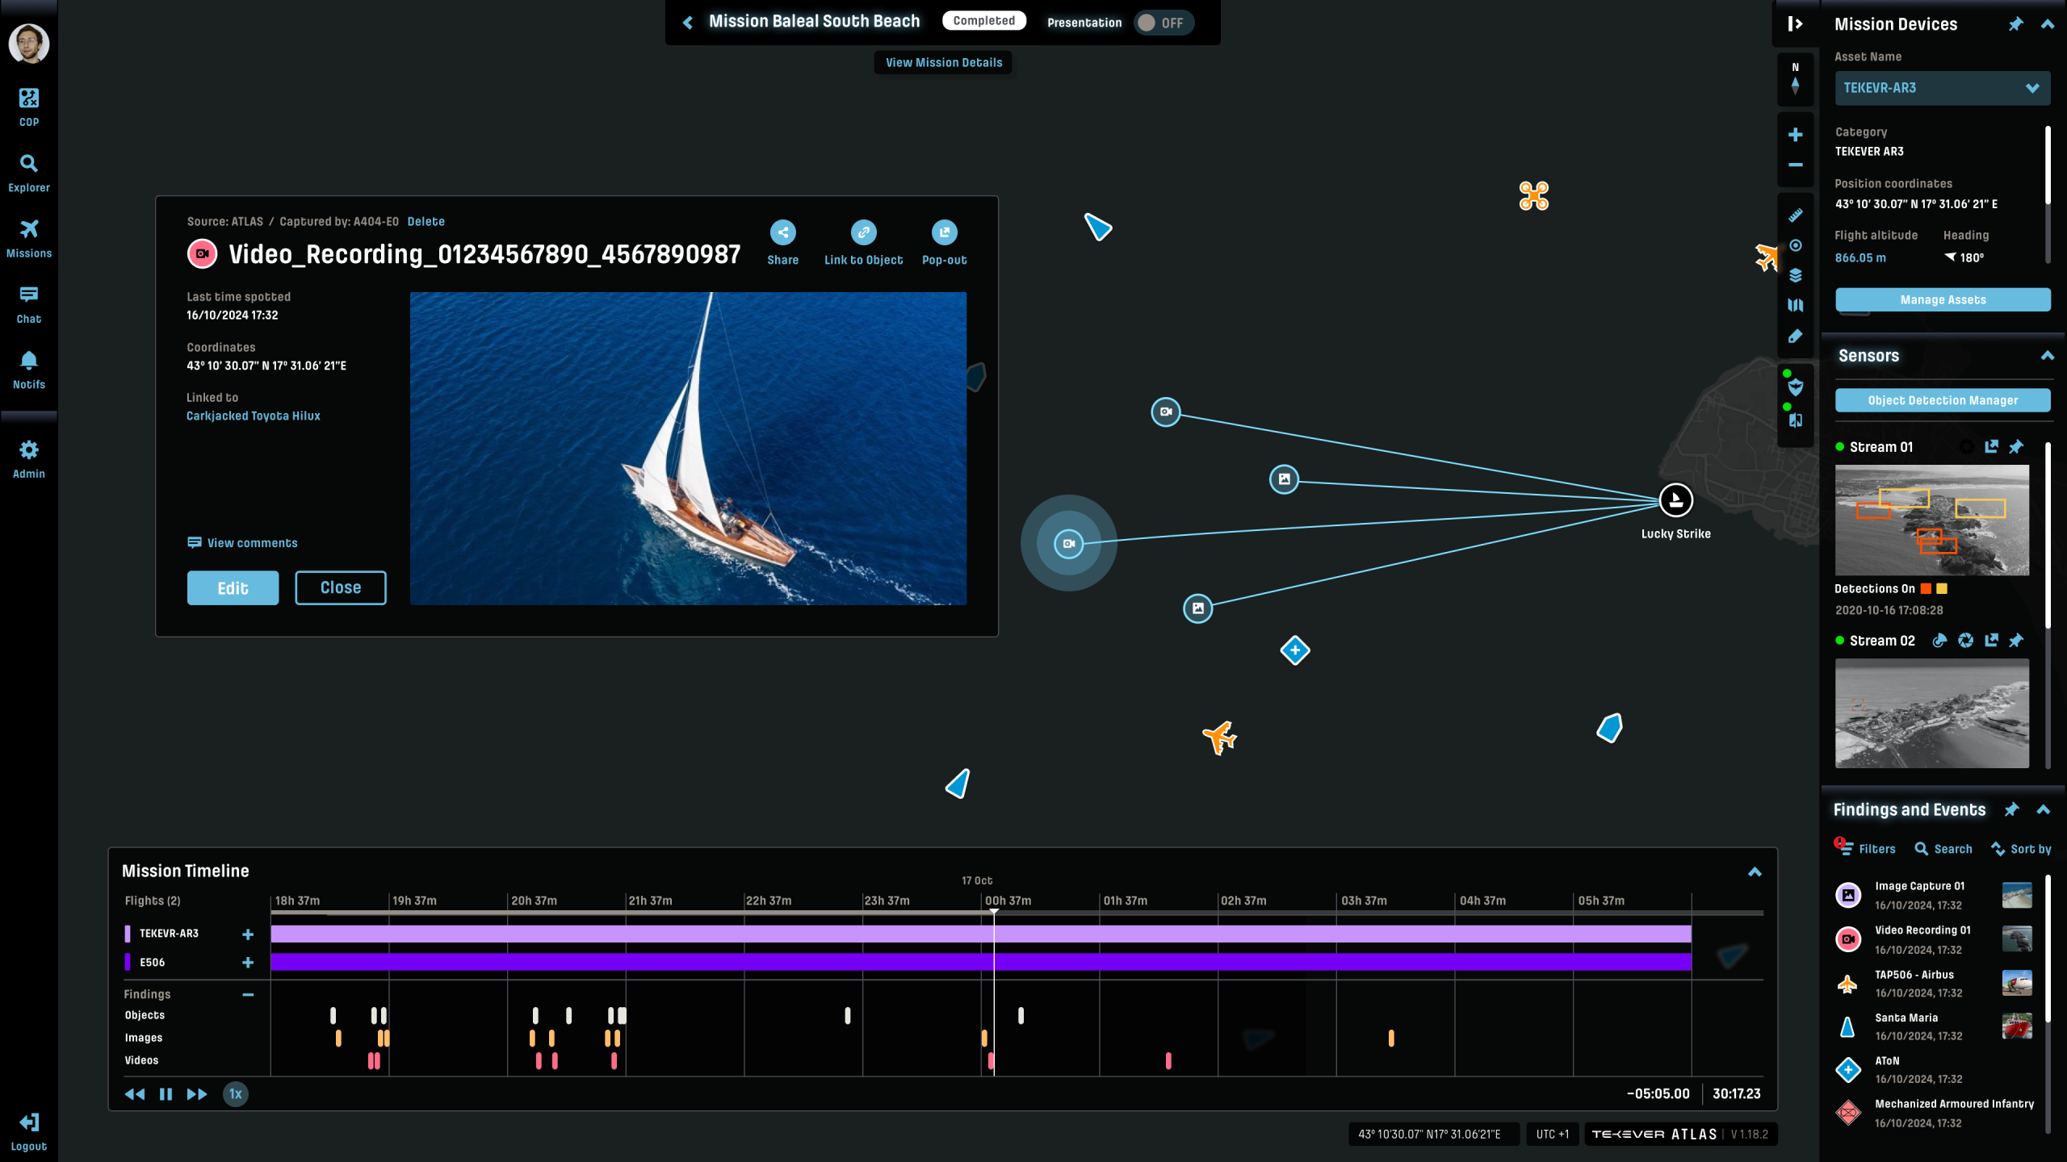Screen dimensions: 2067x1162
Task: Pop-out the video recording panel
Action: 944,232
